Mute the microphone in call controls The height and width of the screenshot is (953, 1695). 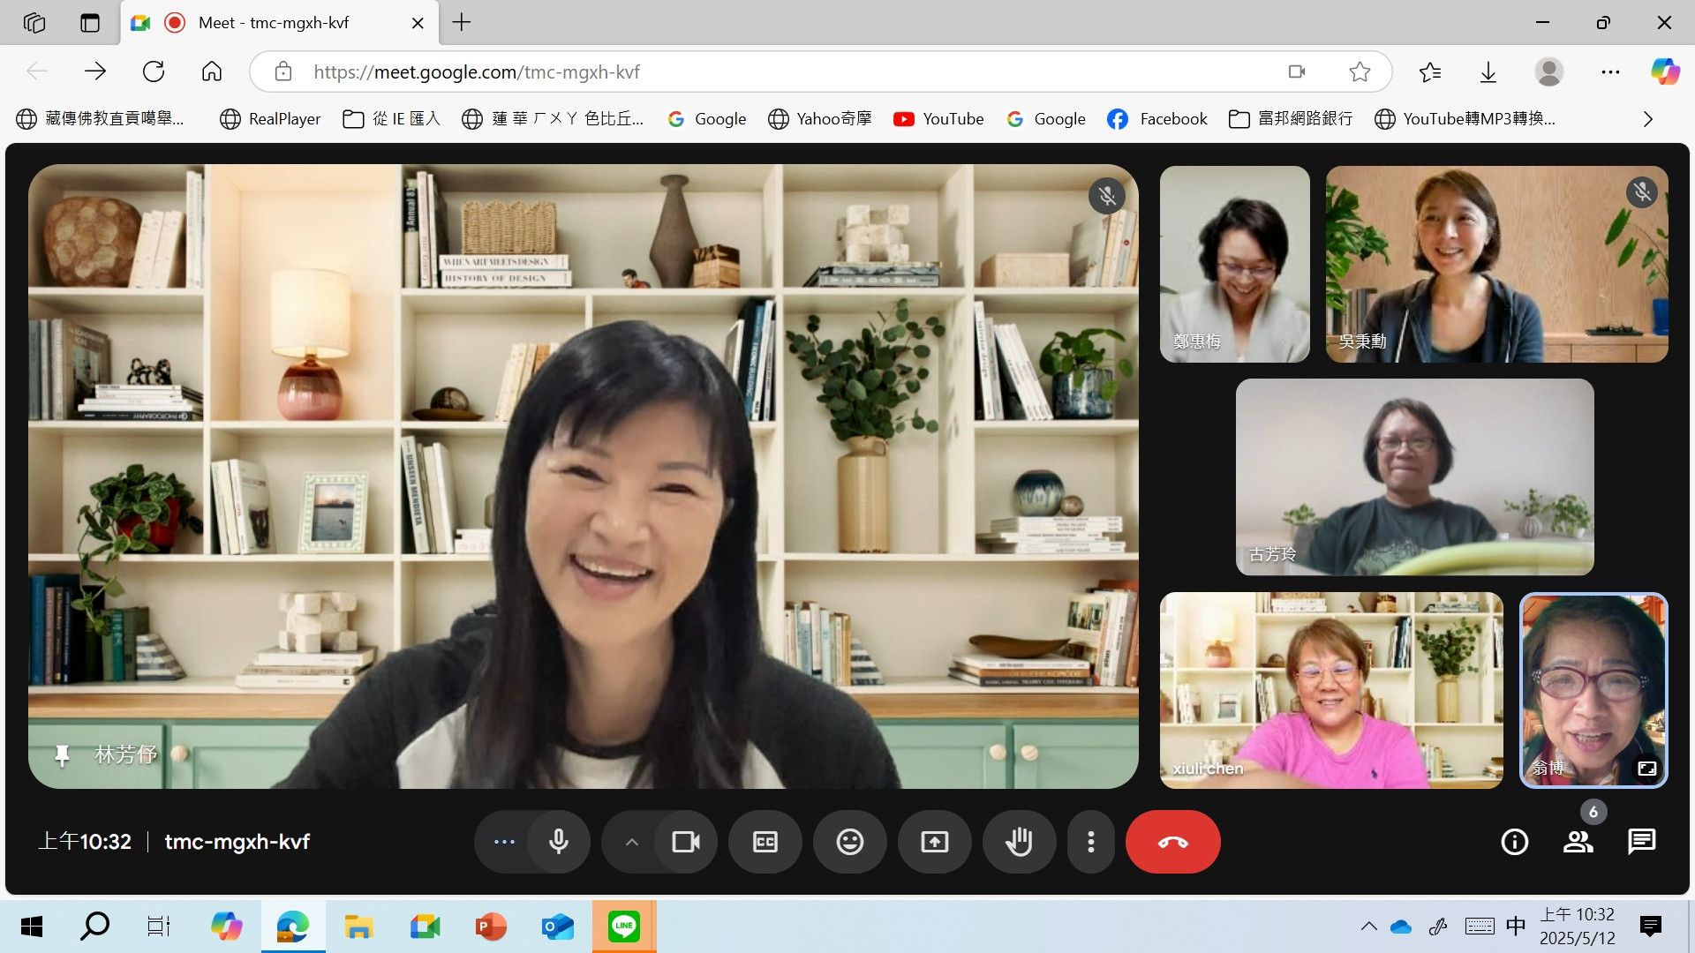pyautogui.click(x=558, y=842)
